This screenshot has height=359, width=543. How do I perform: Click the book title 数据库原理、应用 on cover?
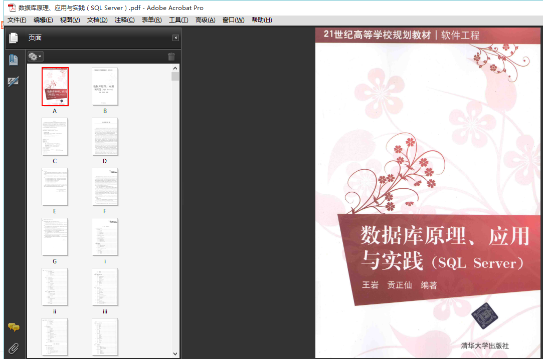coord(445,236)
